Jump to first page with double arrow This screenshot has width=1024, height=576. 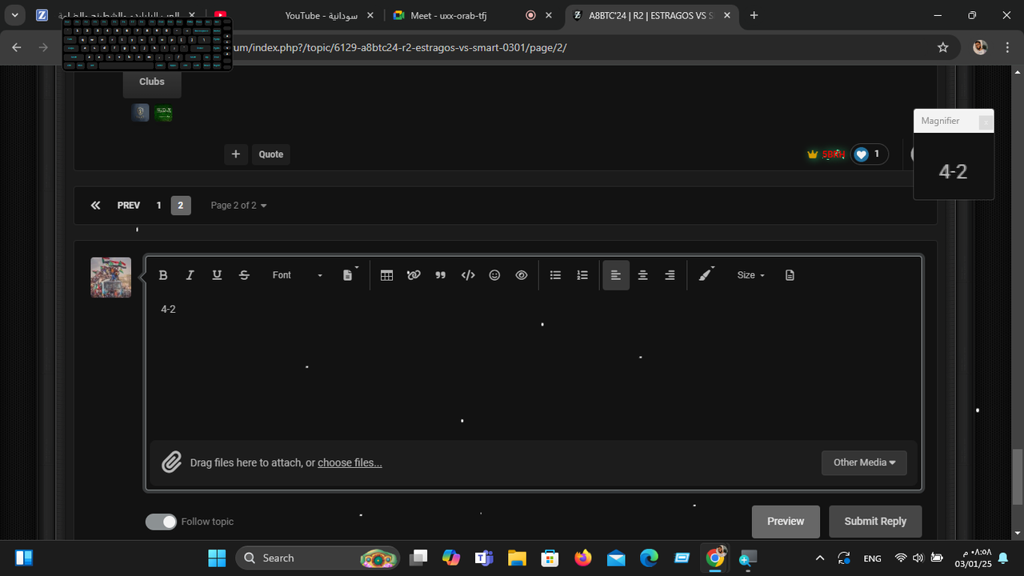pos(95,206)
